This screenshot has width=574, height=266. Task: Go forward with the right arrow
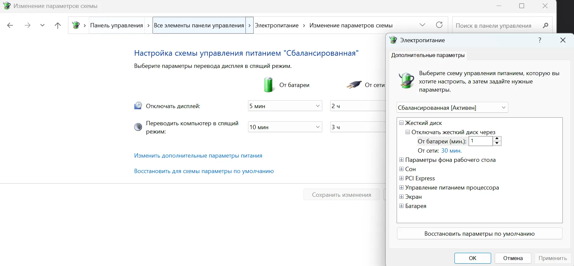click(27, 25)
